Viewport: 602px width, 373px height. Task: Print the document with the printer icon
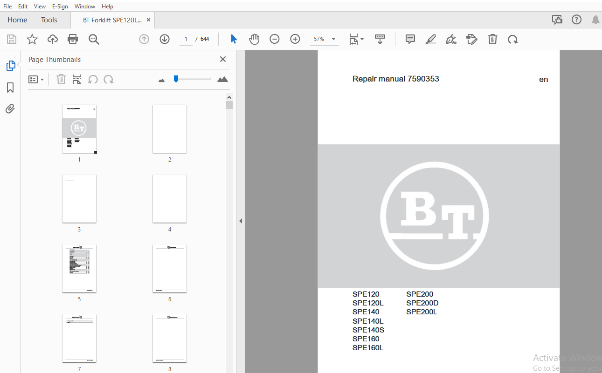pyautogui.click(x=73, y=39)
